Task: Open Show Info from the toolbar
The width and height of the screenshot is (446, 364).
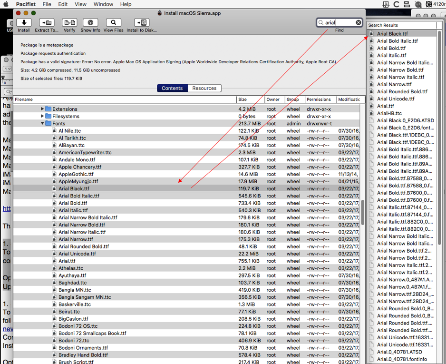Action: point(90,22)
